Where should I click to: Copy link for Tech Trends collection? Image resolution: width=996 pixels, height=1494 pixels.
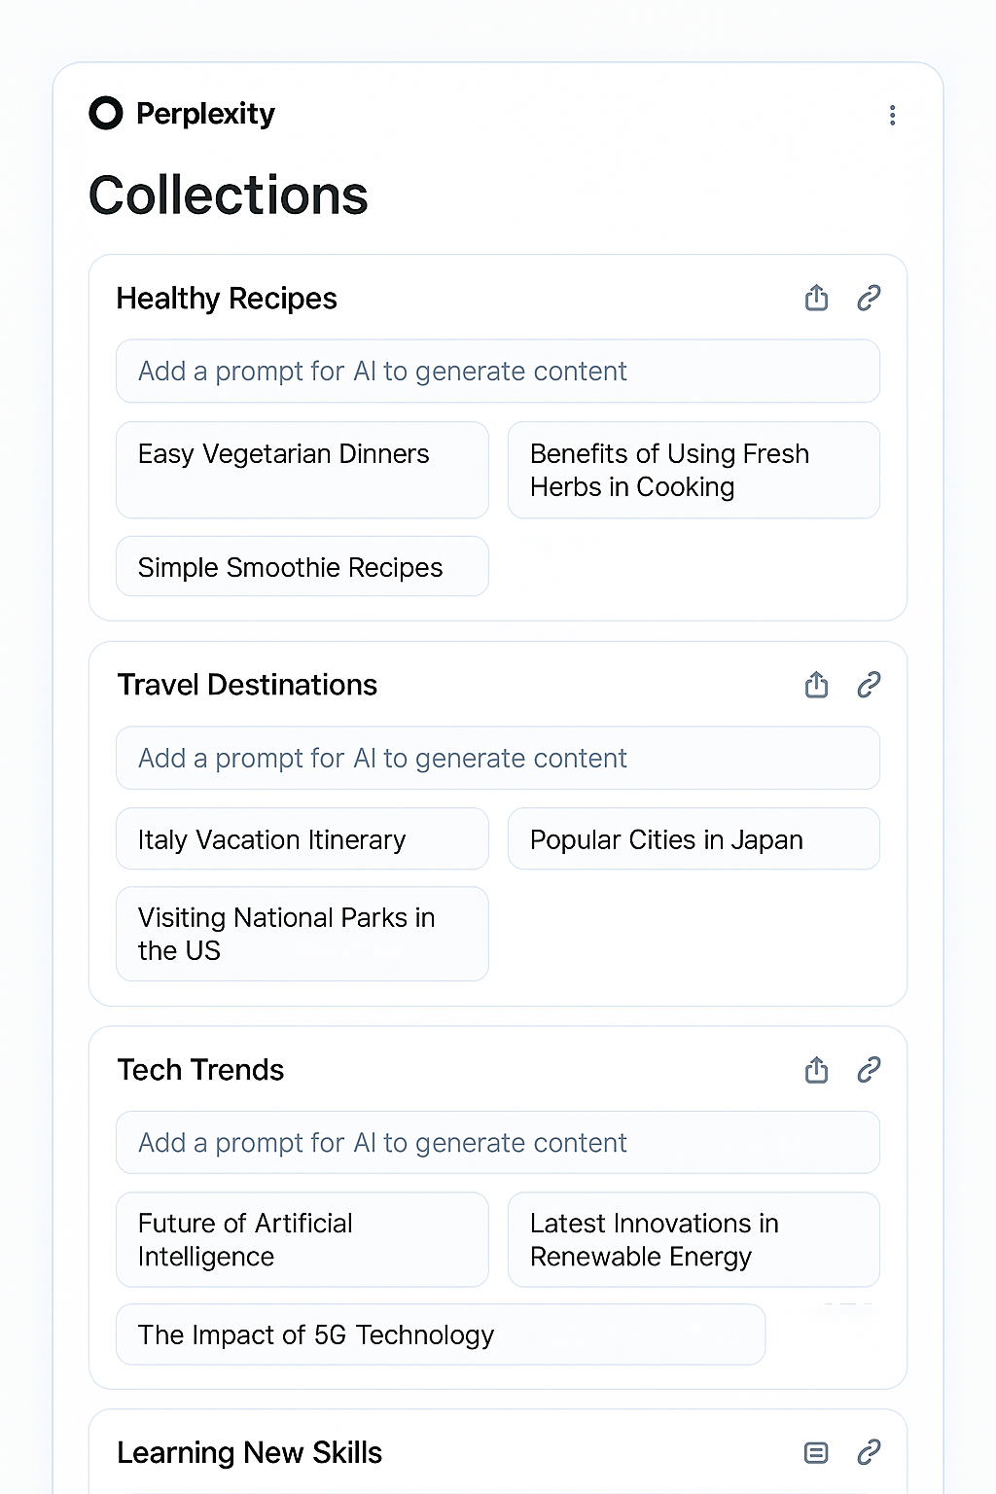coord(869,1070)
